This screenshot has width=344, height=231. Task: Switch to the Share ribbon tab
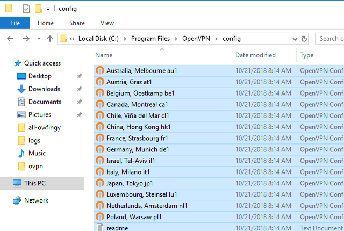pos(77,23)
